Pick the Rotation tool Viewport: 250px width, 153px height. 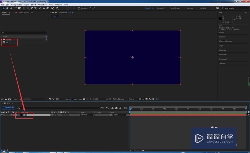coord(16,8)
